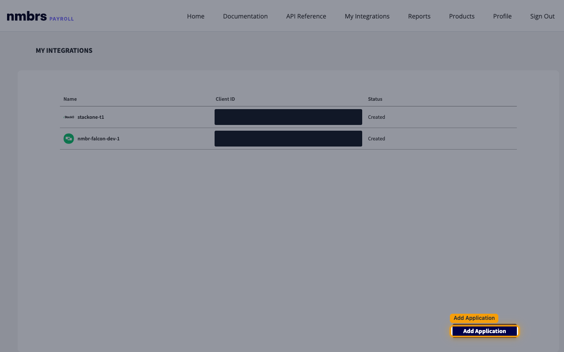Image resolution: width=564 pixels, height=352 pixels.
Task: Click the Add Application button
Action: tap(485, 331)
